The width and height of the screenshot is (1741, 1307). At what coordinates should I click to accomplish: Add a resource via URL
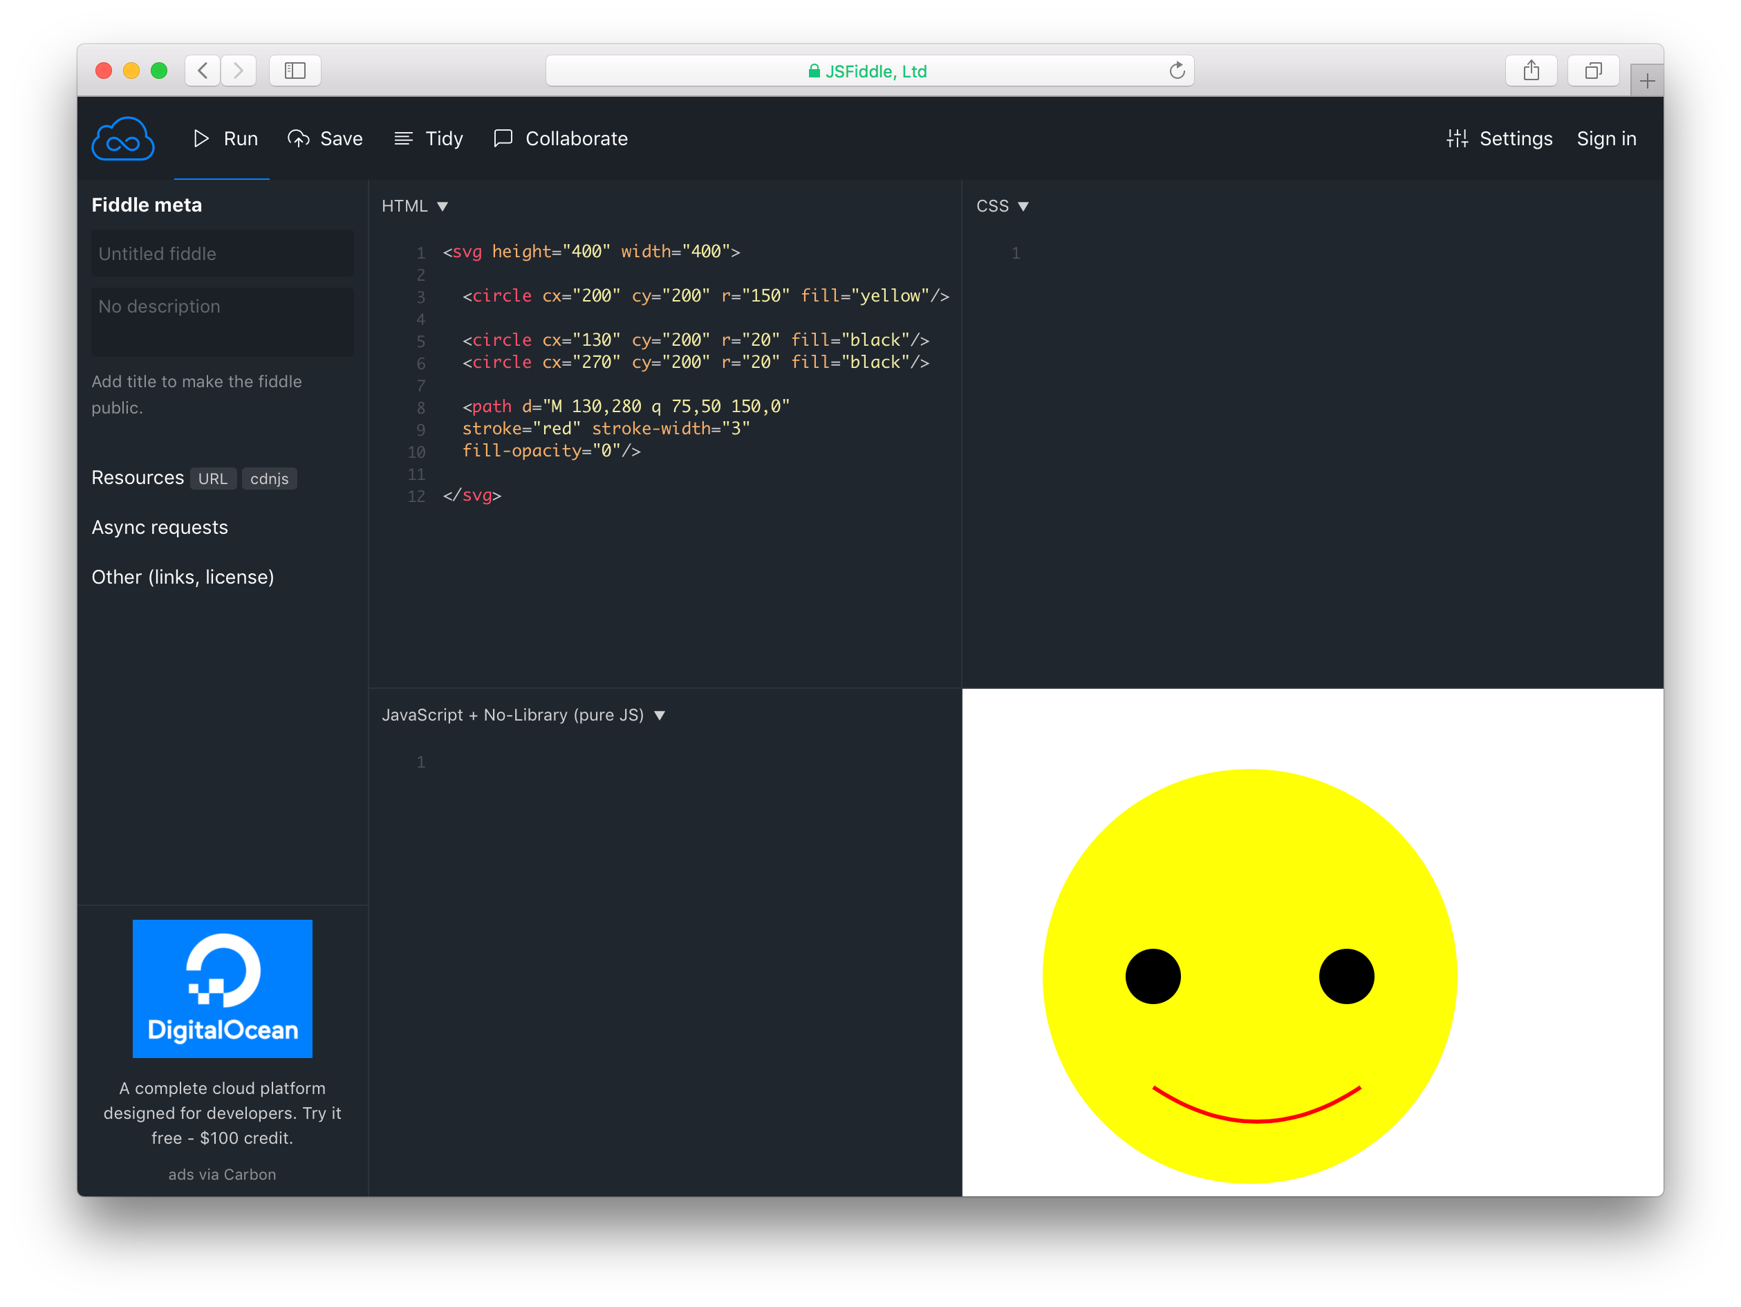(213, 478)
